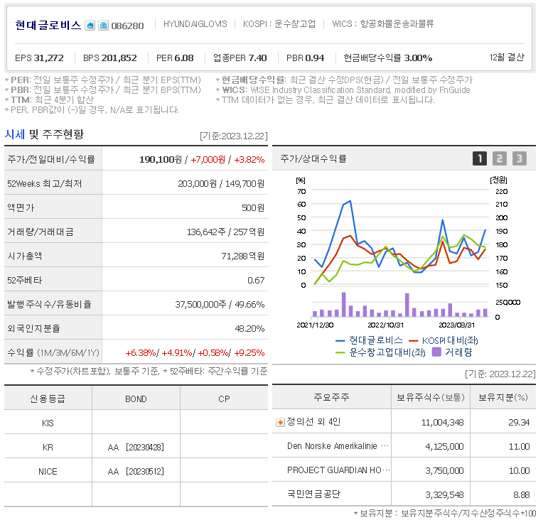The width and height of the screenshot is (548, 525).
Task: Click the BOND column header
Action: (x=136, y=399)
